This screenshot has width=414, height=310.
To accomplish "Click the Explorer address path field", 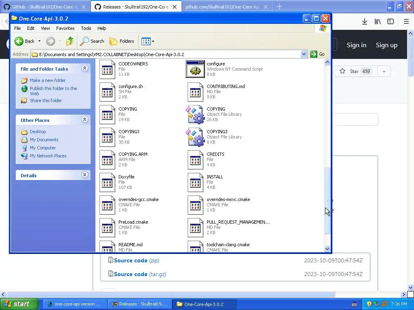I will [169, 54].
